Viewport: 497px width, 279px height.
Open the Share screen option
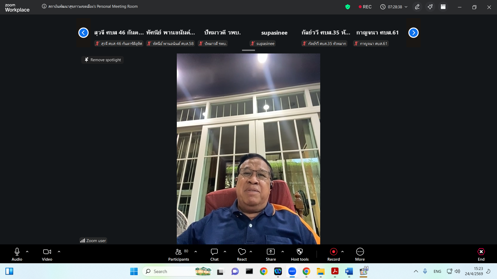(x=271, y=254)
